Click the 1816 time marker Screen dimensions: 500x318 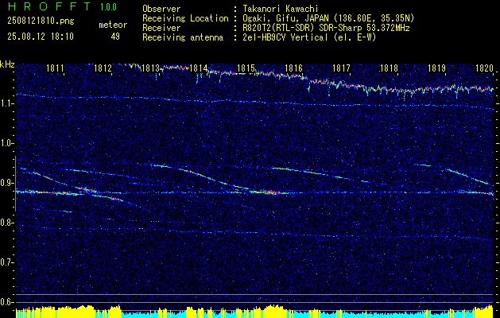pyautogui.click(x=293, y=68)
